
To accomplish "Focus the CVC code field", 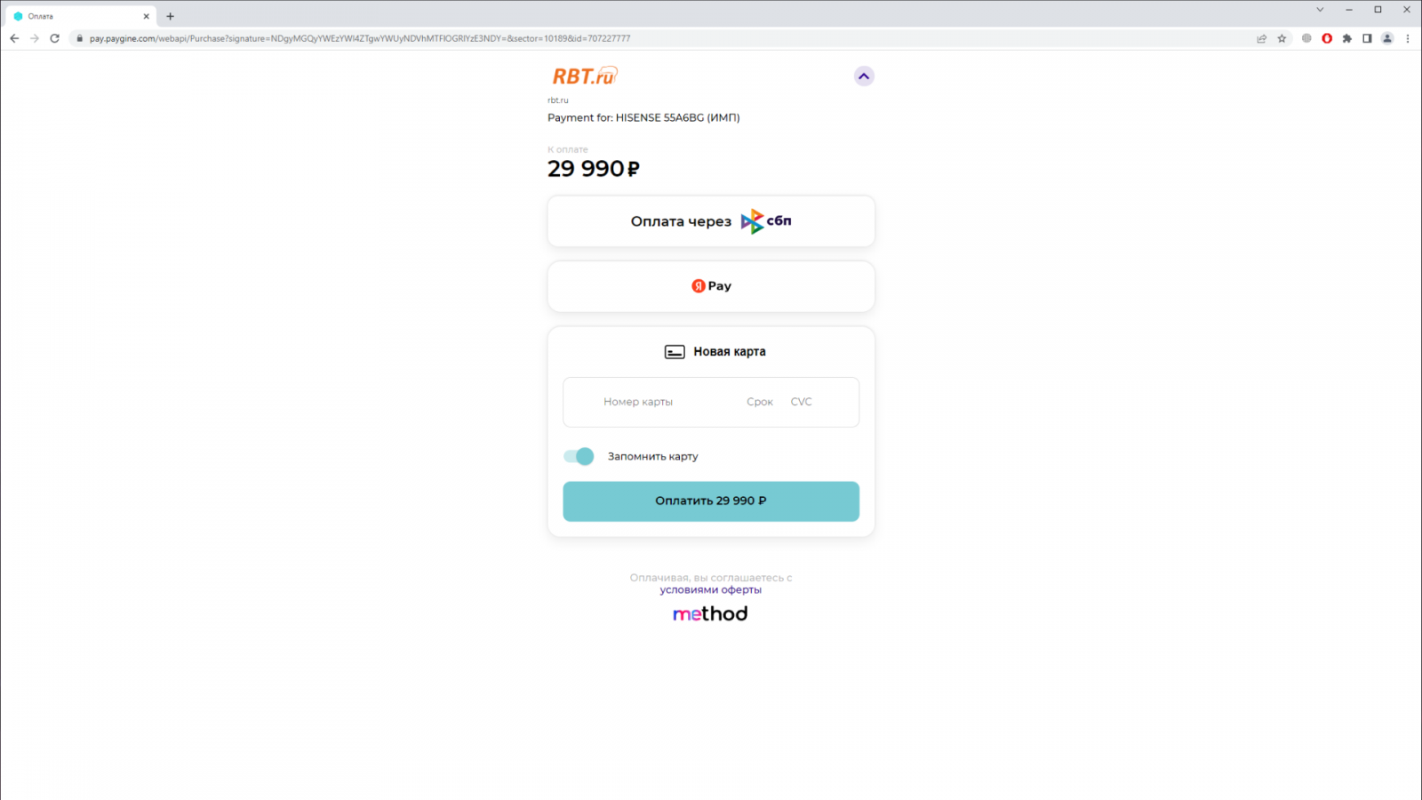I will (x=802, y=402).
